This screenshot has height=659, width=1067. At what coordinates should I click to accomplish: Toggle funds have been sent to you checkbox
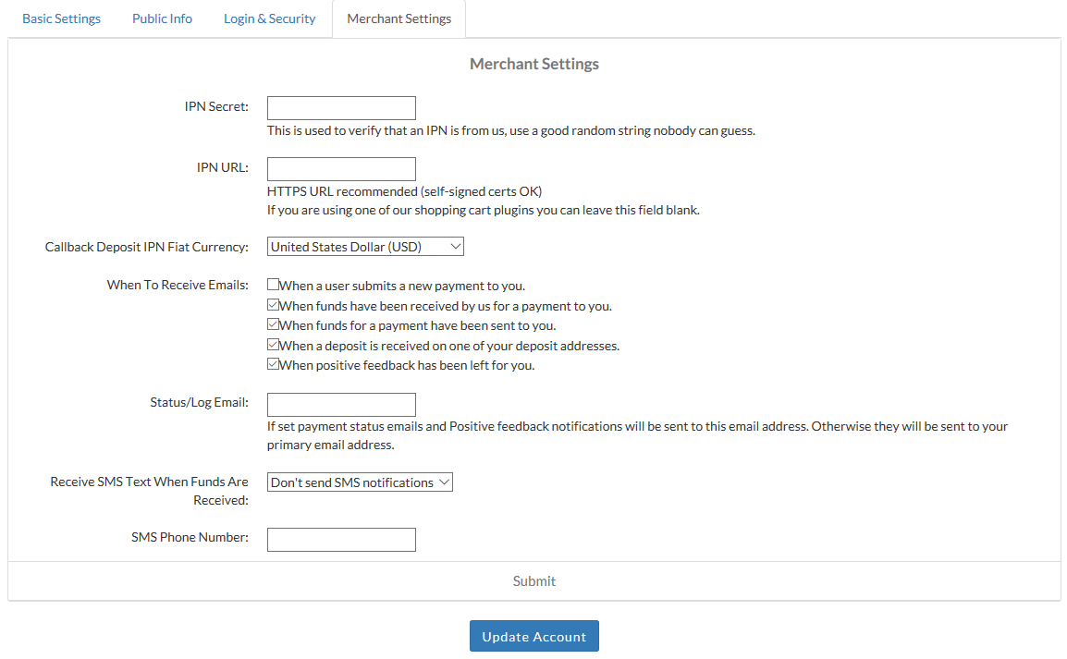pyautogui.click(x=274, y=325)
